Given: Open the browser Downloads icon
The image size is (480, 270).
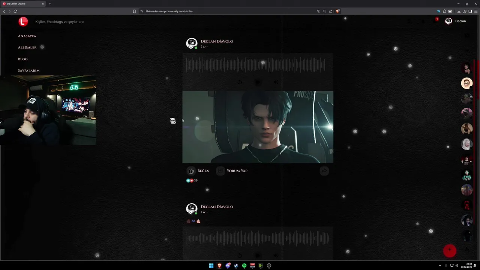Looking at the screenshot, I should pyautogui.click(x=459, y=11).
